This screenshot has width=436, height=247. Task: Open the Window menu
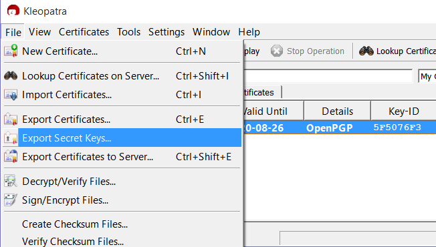tap(211, 32)
